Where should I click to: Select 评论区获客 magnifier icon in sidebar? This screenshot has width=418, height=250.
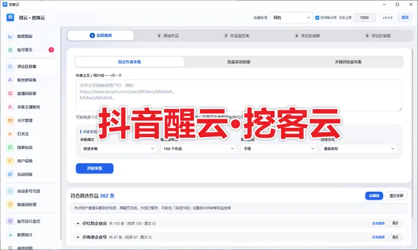pos(10,67)
